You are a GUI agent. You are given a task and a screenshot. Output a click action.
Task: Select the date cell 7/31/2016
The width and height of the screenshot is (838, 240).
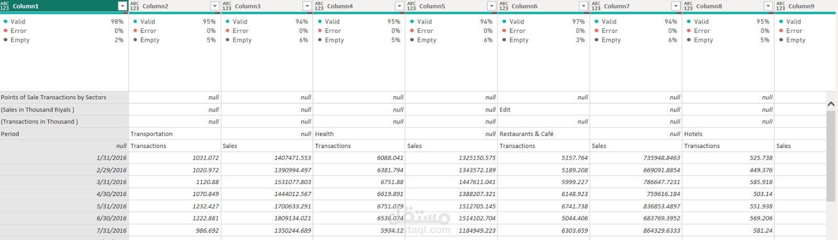(x=64, y=230)
